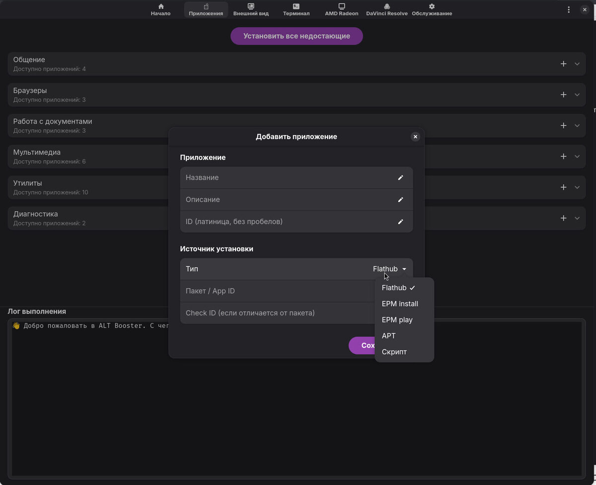Open the DaVinci Resolve tab
The image size is (596, 485).
[x=387, y=9]
